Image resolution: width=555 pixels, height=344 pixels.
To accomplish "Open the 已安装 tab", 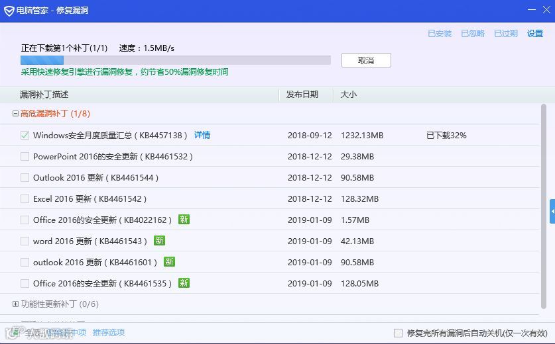I will tap(440, 34).
